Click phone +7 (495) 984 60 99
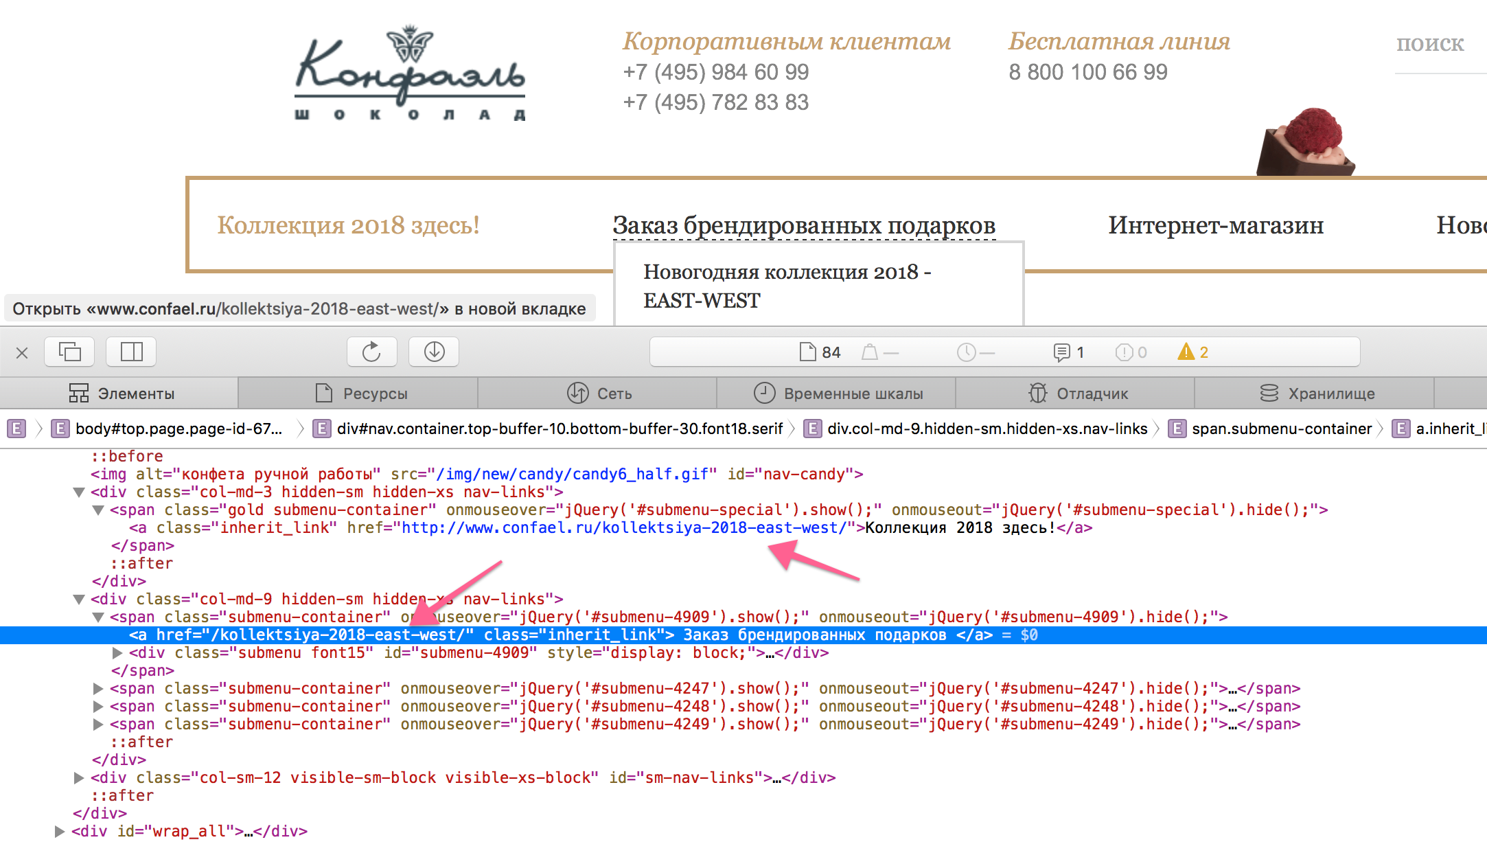Viewport: 1487px width, 842px height. pyautogui.click(x=716, y=72)
